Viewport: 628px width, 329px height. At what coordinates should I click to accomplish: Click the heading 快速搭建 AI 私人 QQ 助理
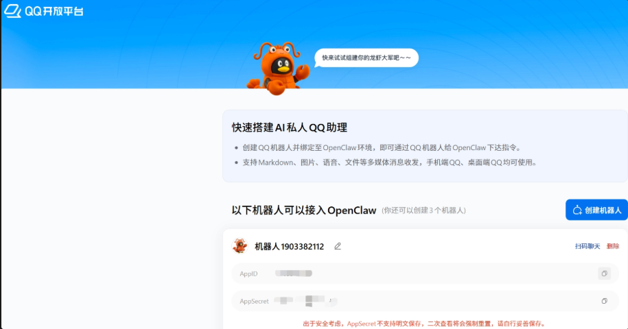point(289,127)
